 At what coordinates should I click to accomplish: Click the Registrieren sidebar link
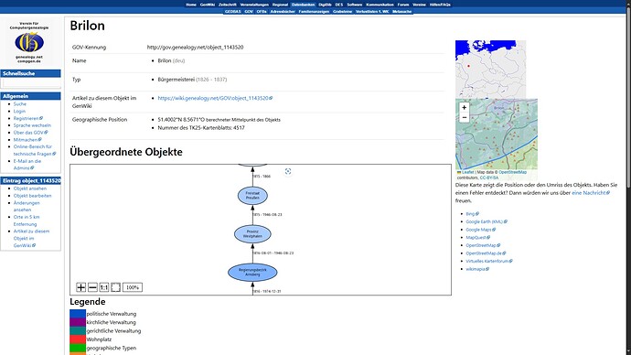(27, 118)
